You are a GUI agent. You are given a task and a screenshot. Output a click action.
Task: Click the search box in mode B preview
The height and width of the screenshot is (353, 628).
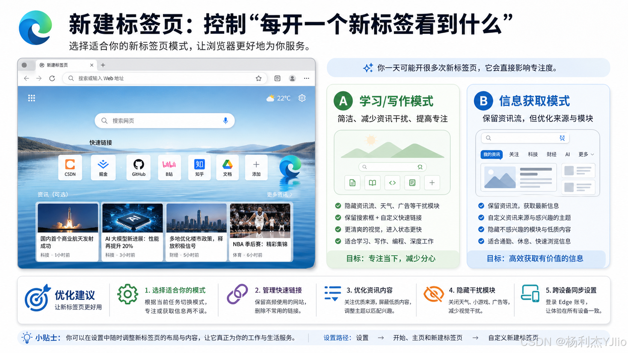525,138
